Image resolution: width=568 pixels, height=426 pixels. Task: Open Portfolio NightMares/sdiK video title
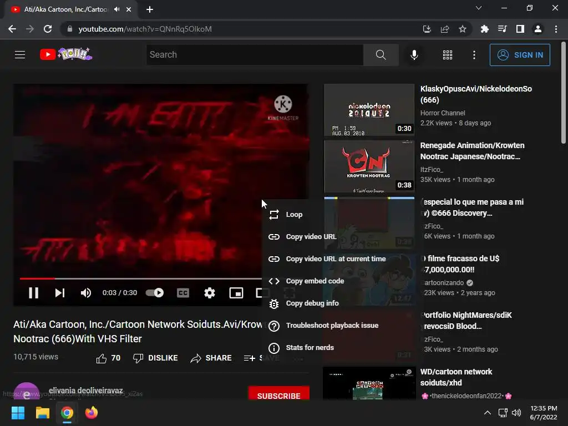point(467,320)
